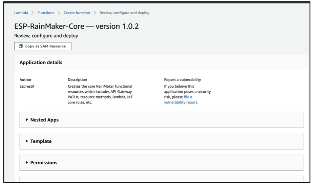
Task: Expand the Template section arrow
Action: (x=27, y=141)
